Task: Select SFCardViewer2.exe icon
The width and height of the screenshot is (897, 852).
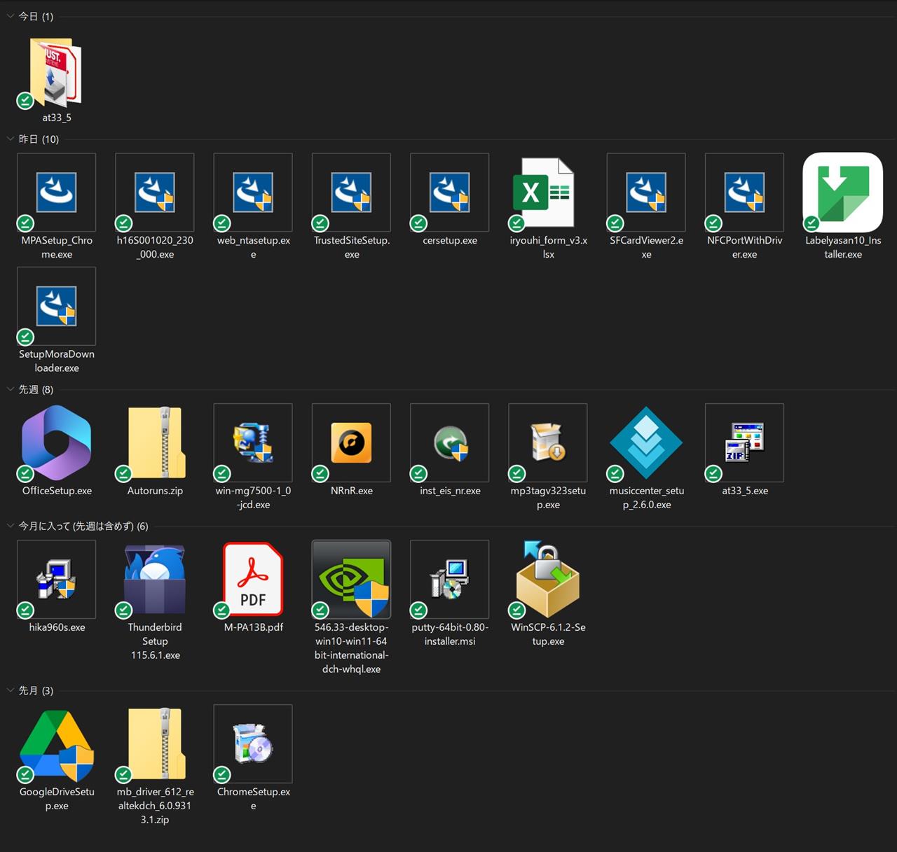Action: (646, 192)
